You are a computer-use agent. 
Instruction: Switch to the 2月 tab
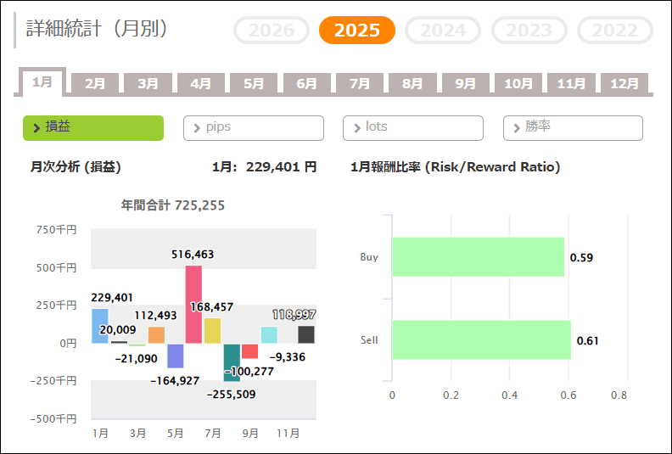95,84
